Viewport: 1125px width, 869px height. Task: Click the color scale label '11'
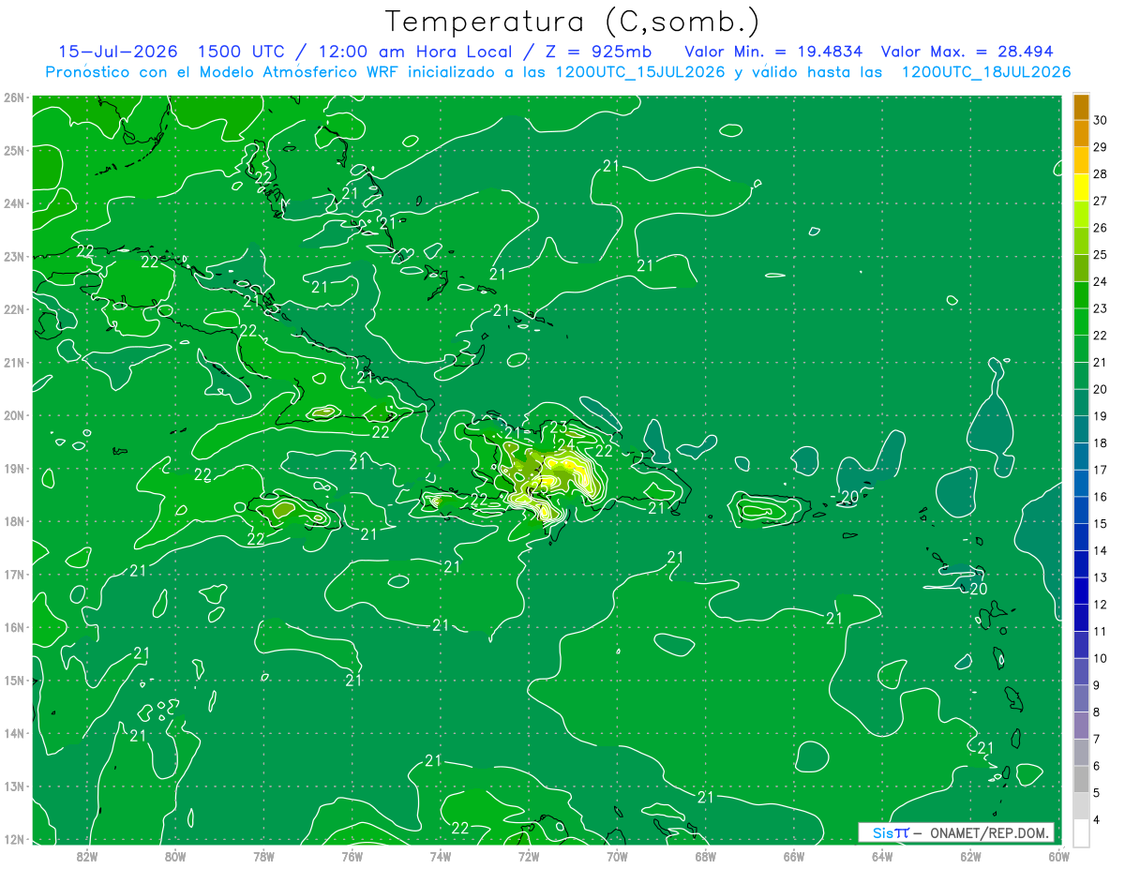click(x=1100, y=631)
